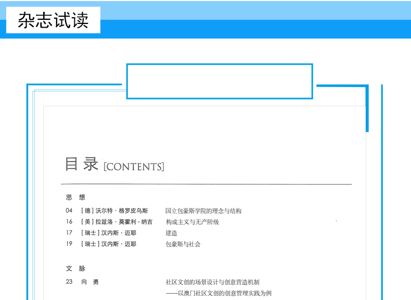Select the 目录 heading
The height and width of the screenshot is (300, 411).
(82, 164)
